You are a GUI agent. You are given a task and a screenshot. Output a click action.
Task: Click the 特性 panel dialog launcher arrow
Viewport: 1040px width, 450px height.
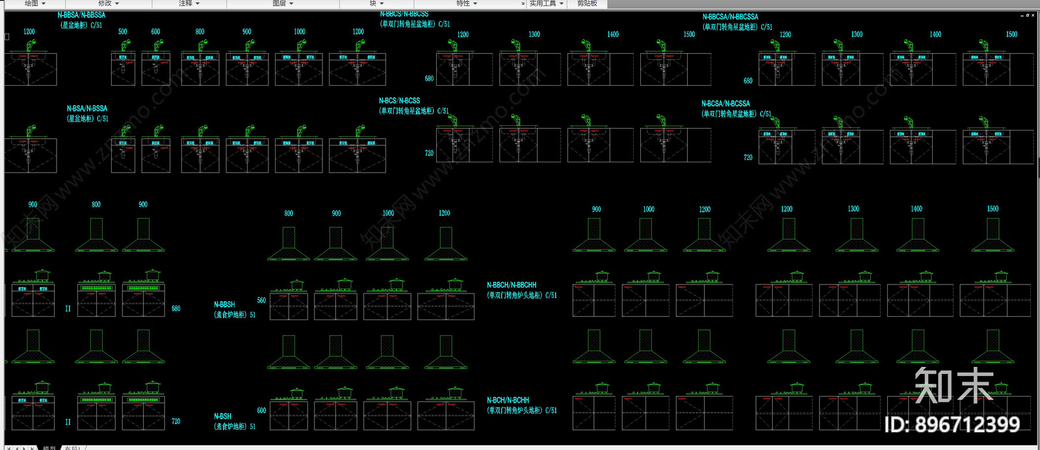[x=523, y=4]
